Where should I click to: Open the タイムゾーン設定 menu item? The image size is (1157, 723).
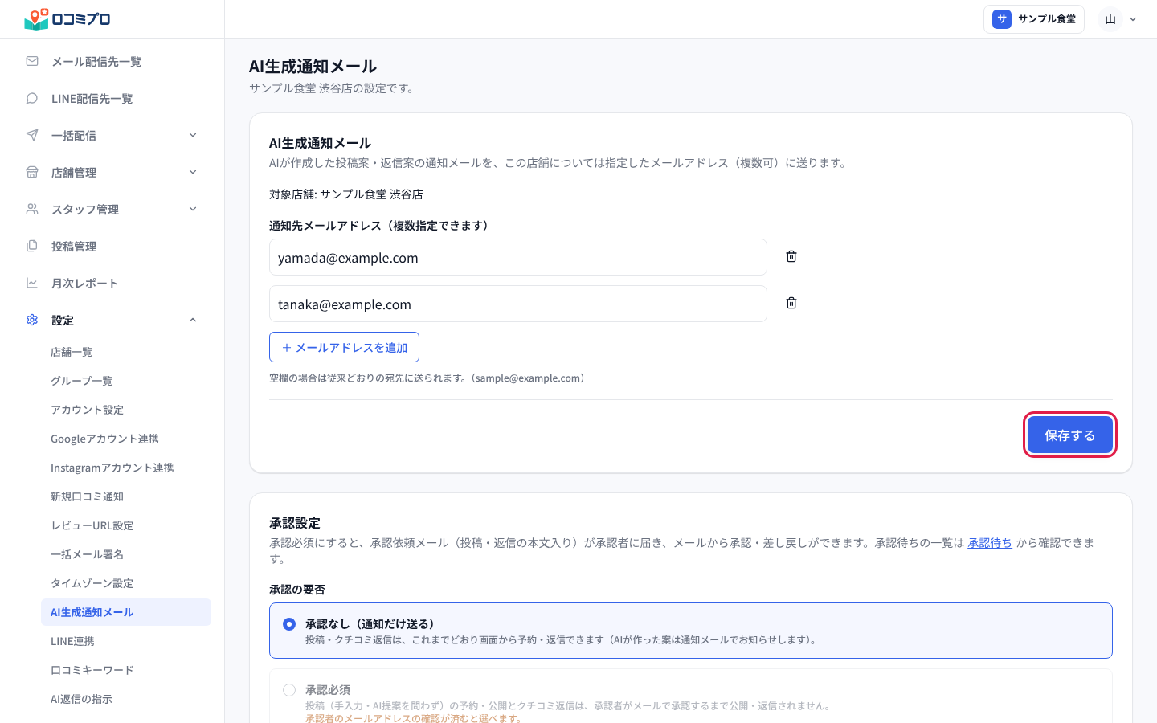[x=126, y=583]
